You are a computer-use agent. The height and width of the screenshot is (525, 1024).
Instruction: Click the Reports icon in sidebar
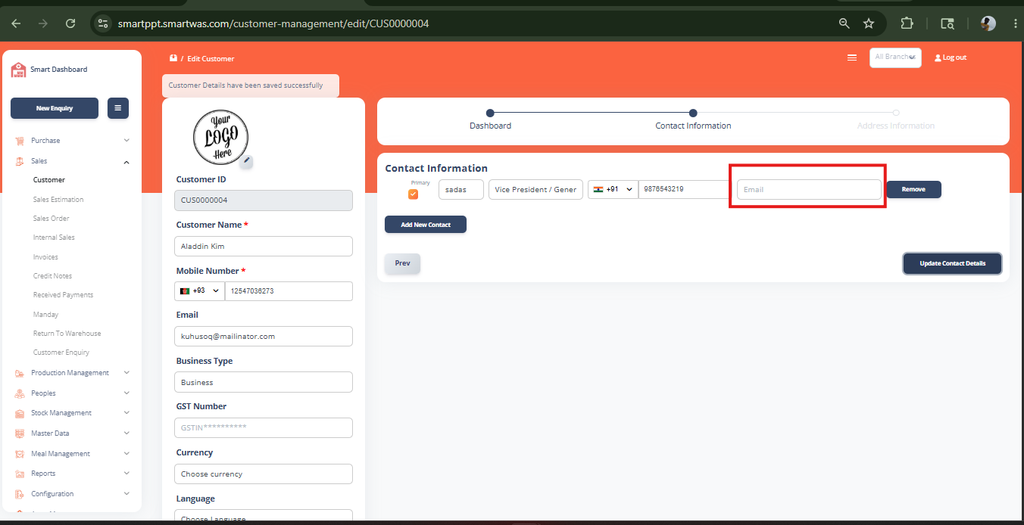click(x=20, y=474)
